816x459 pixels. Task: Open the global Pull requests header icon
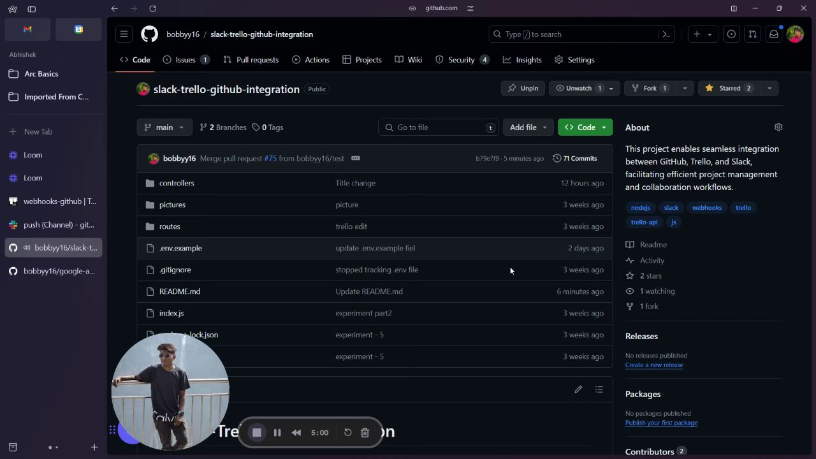pyautogui.click(x=752, y=34)
